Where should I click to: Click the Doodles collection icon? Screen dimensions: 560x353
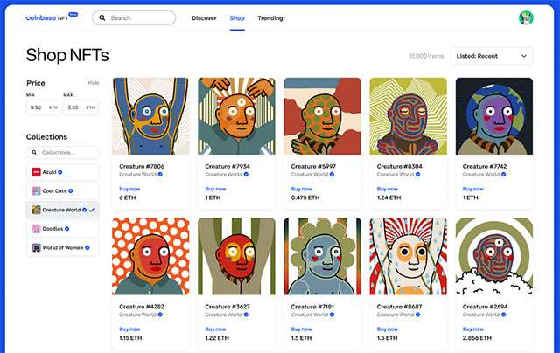[37, 229]
